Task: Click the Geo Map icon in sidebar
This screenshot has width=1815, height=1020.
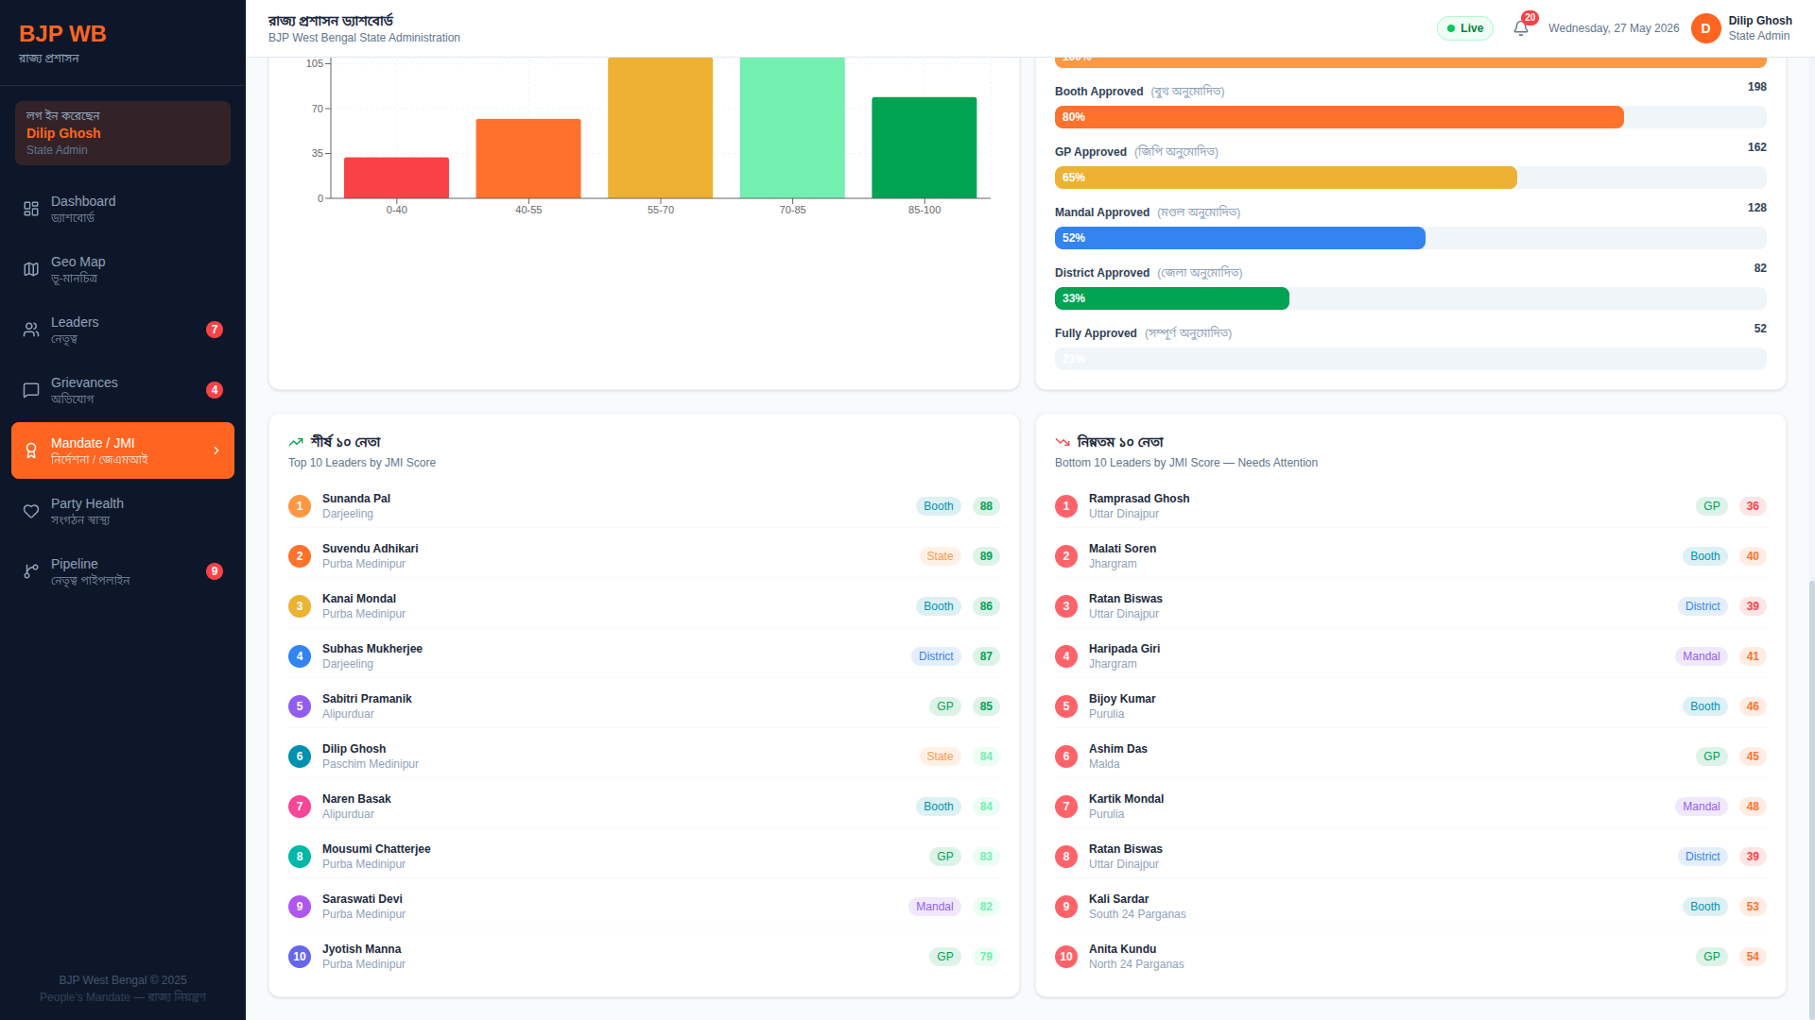Action: 31,269
